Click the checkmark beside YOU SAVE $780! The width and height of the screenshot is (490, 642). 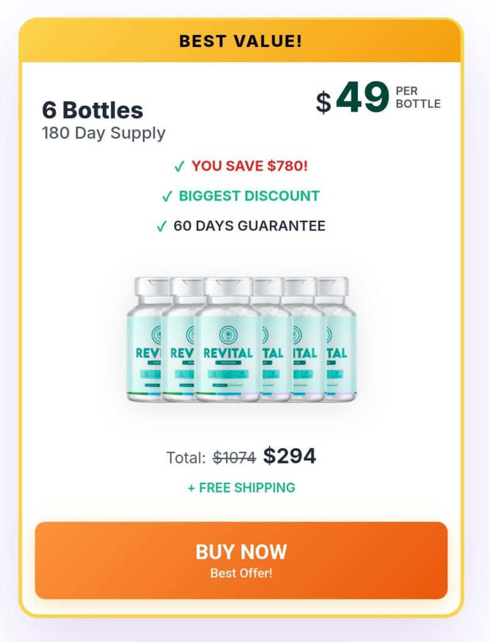coord(179,167)
